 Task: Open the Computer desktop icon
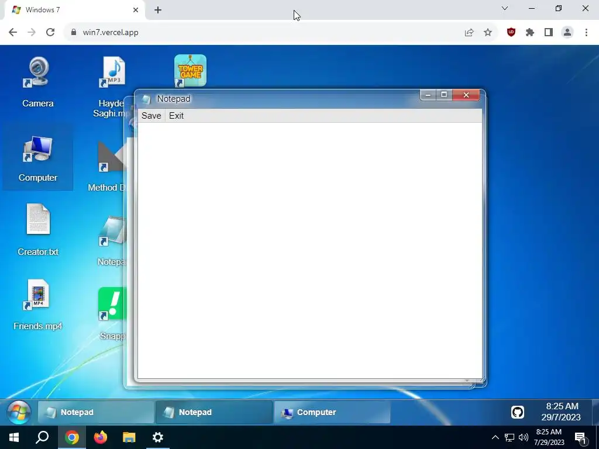point(37,158)
